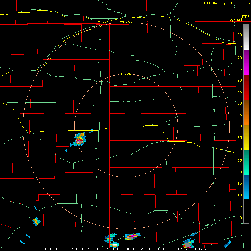Click the 50 value on the scale
251x251 pixels.
click(240, 103)
